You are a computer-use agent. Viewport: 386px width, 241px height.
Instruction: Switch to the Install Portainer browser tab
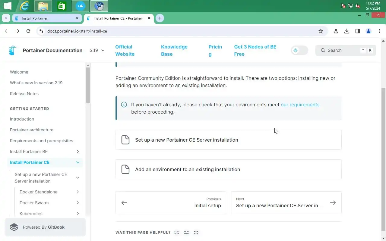[47, 18]
